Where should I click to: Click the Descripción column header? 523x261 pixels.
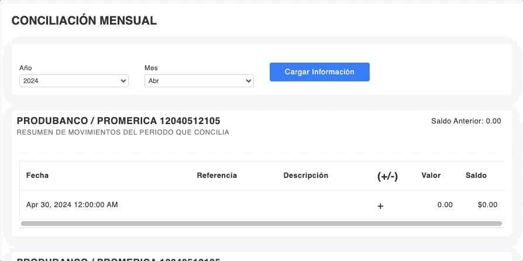pyautogui.click(x=305, y=176)
